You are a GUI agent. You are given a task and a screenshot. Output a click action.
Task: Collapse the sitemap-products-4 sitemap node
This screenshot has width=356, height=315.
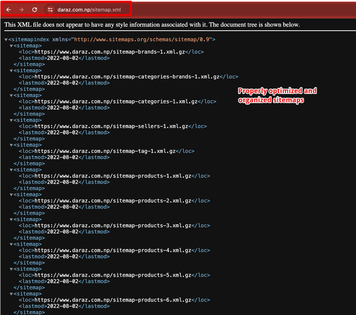[x=11, y=244]
